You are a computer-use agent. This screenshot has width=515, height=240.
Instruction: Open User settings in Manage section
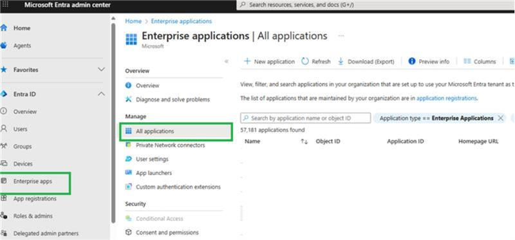coord(152,159)
